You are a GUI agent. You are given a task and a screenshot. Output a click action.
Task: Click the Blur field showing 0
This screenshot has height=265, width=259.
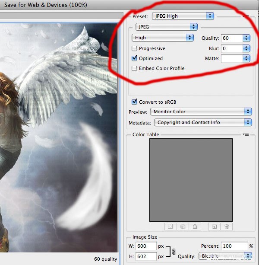[x=232, y=49]
